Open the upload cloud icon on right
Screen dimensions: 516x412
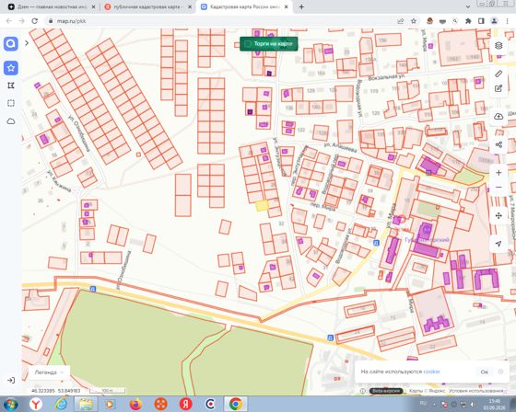(x=498, y=116)
